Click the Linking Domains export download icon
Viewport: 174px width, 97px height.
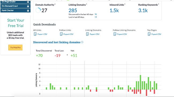(x=87, y=34)
